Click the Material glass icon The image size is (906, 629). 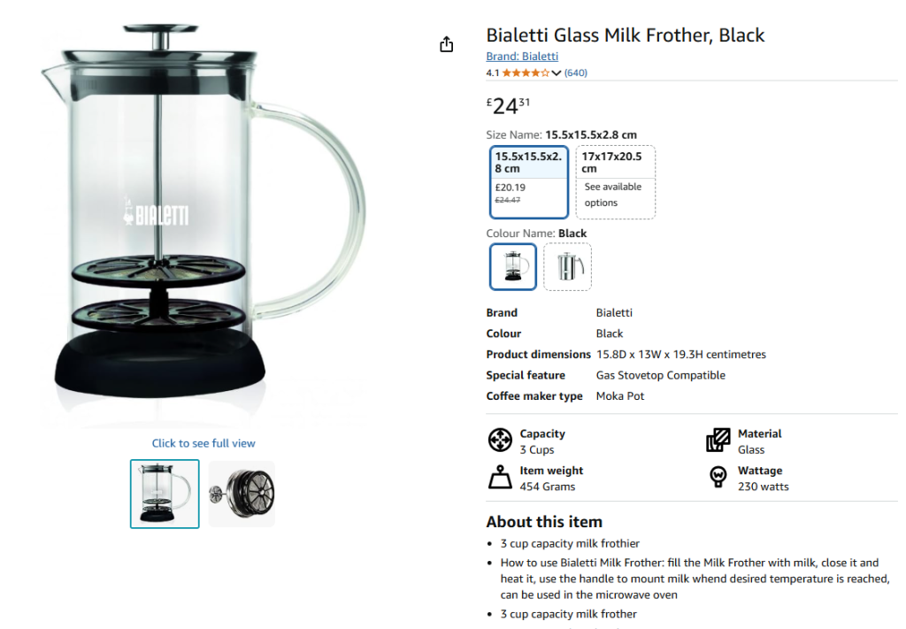click(718, 441)
